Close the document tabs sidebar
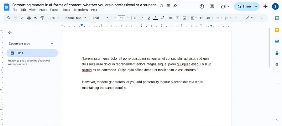 tap(10, 33)
